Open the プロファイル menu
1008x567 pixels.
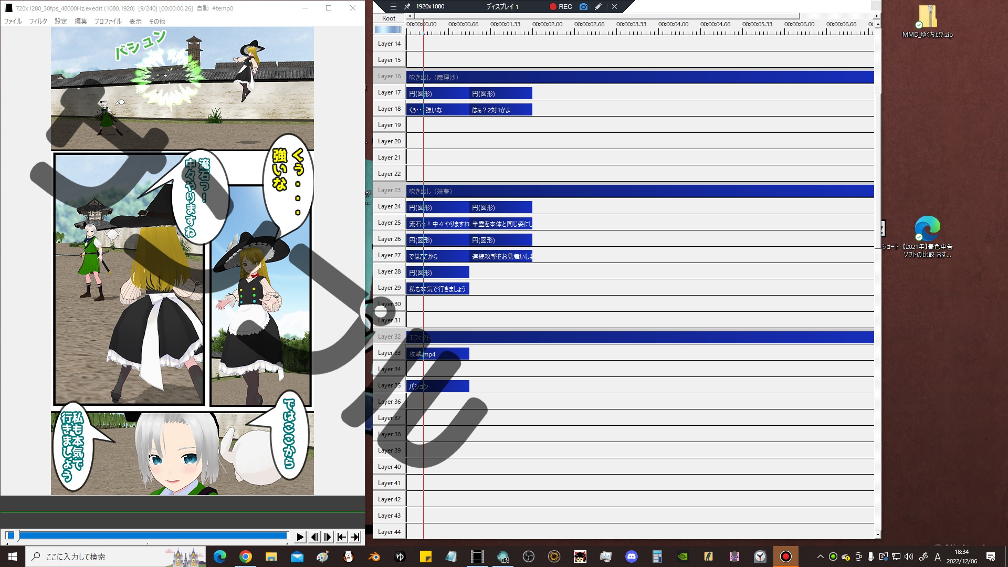coord(108,22)
